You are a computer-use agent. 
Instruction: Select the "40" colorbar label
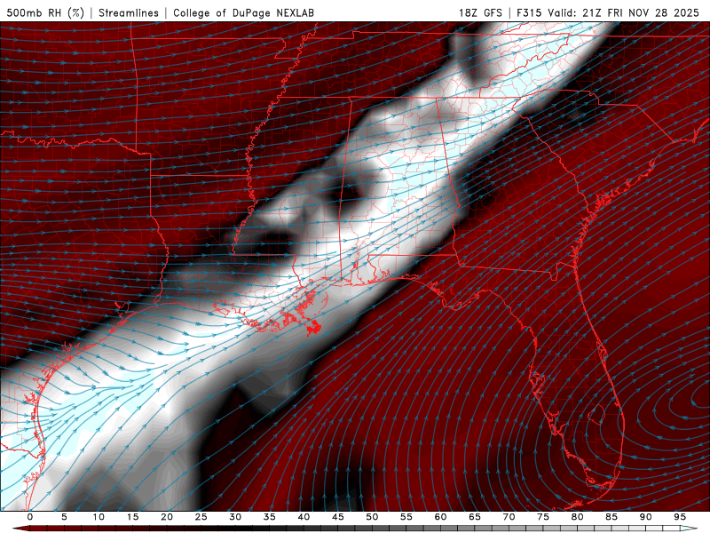[x=304, y=517]
